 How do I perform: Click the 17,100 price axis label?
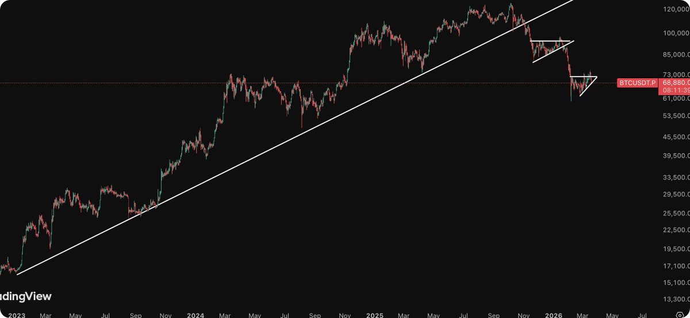[676, 266]
